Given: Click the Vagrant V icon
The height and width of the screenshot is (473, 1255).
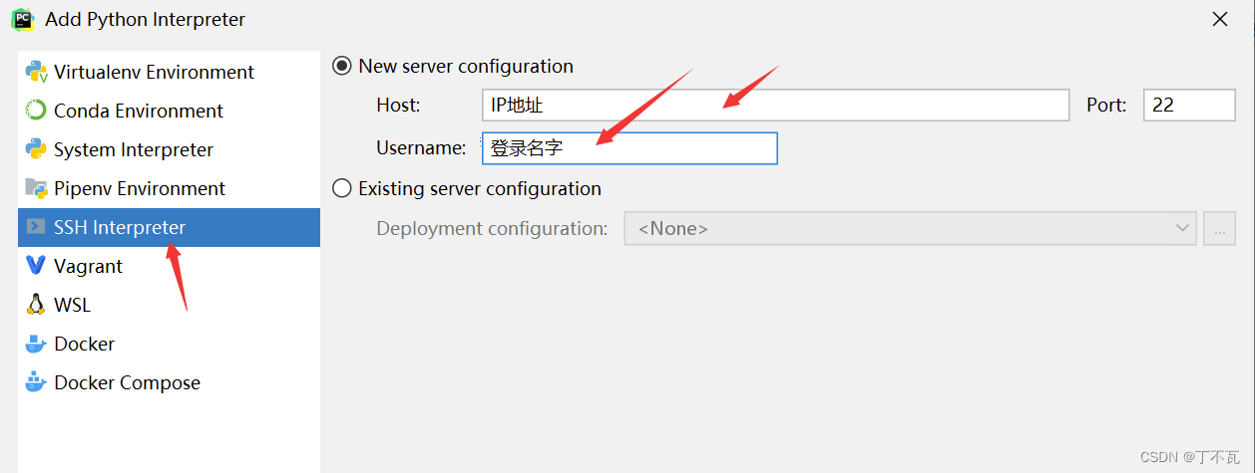Looking at the screenshot, I should coord(37,266).
